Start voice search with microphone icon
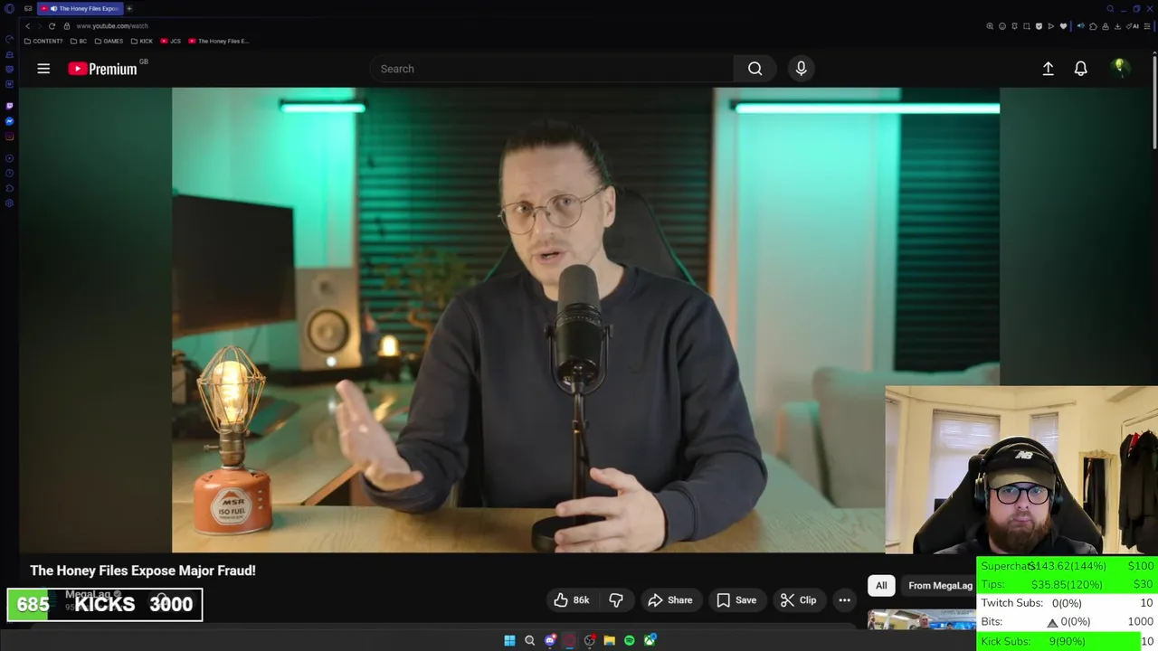The height and width of the screenshot is (651, 1158). click(x=801, y=69)
